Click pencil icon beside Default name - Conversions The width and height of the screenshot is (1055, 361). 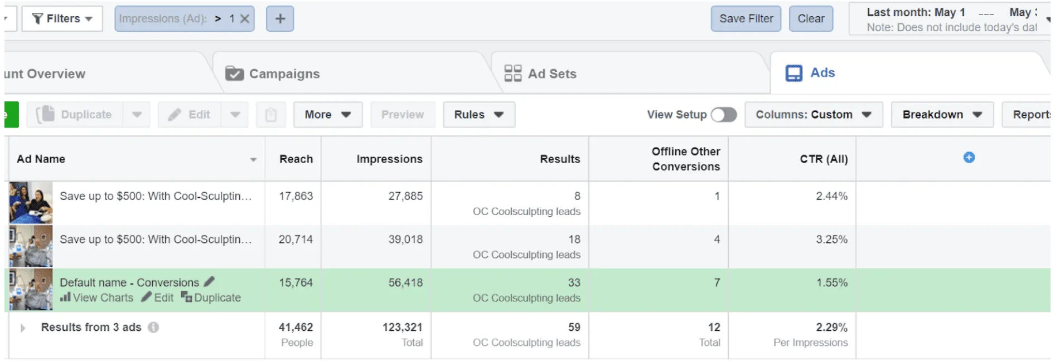coord(209,282)
